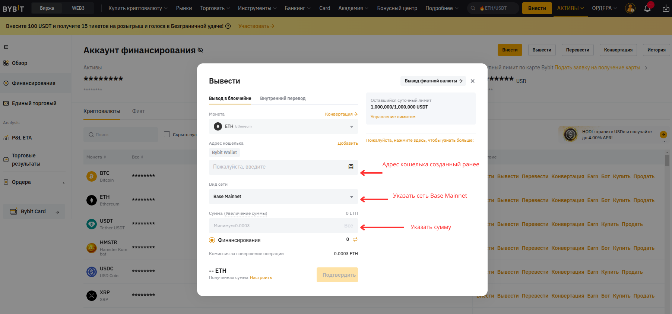Click the swap icon beside Funding balance
672x314 pixels.
tap(355, 239)
